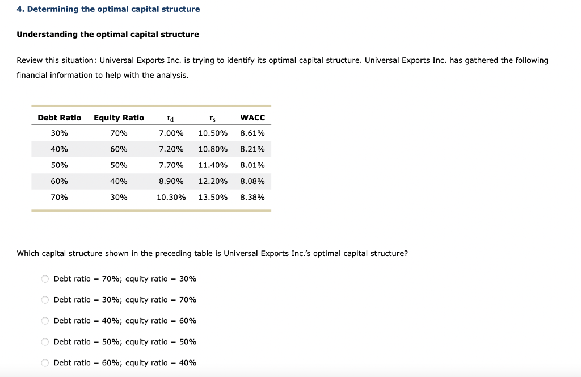581x377 pixels.
Task: Click the 13.50% rs value cell
Action: (213, 197)
